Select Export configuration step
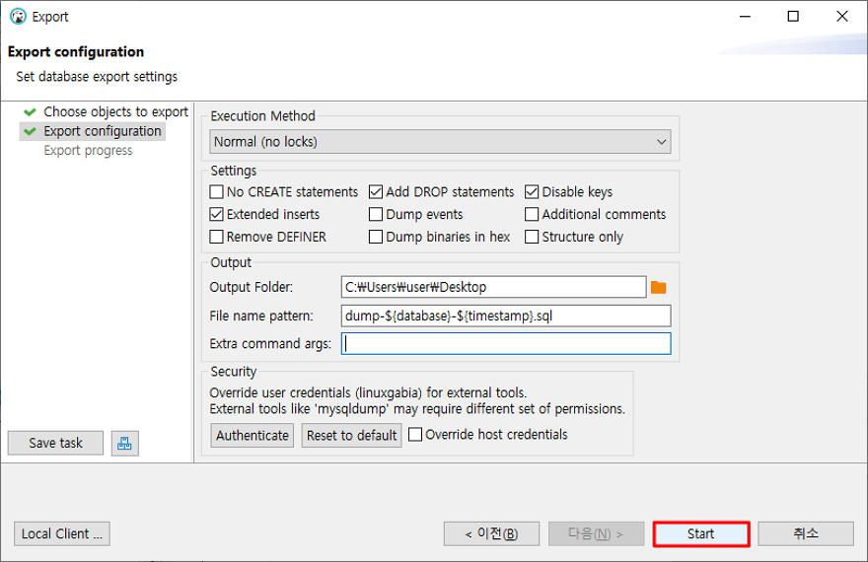Viewport: 868px width, 562px height. pos(103,131)
